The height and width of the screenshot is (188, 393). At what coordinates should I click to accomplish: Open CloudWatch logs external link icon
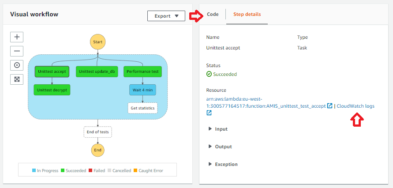[x=209, y=113]
